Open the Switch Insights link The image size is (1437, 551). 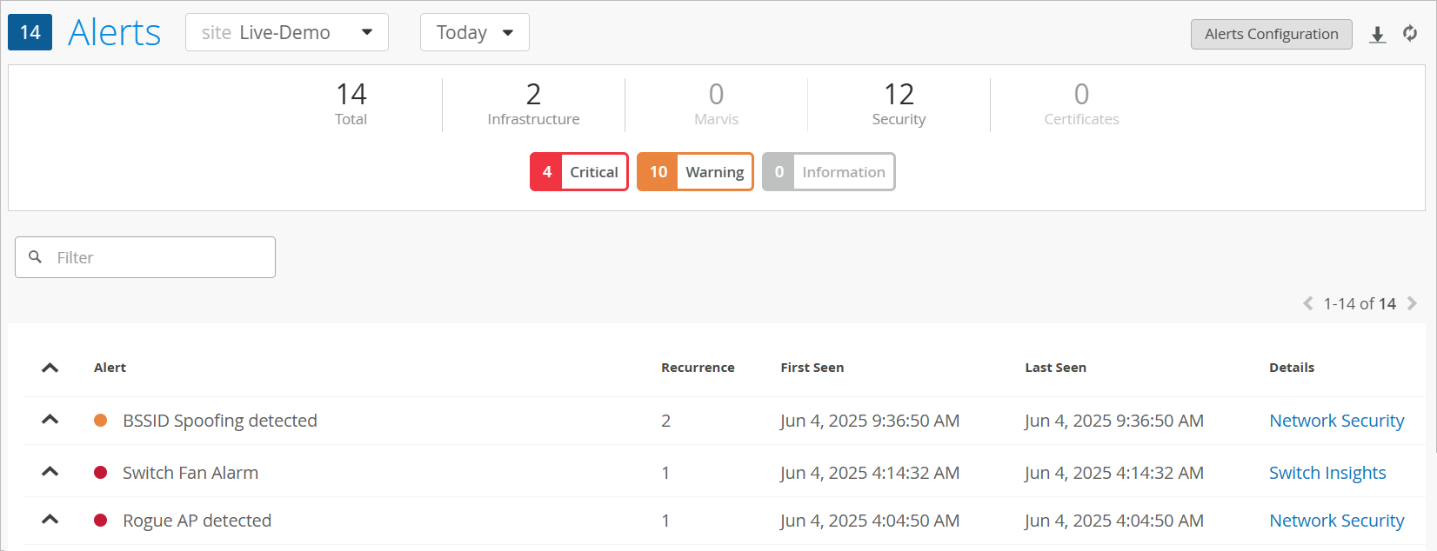[x=1327, y=473]
